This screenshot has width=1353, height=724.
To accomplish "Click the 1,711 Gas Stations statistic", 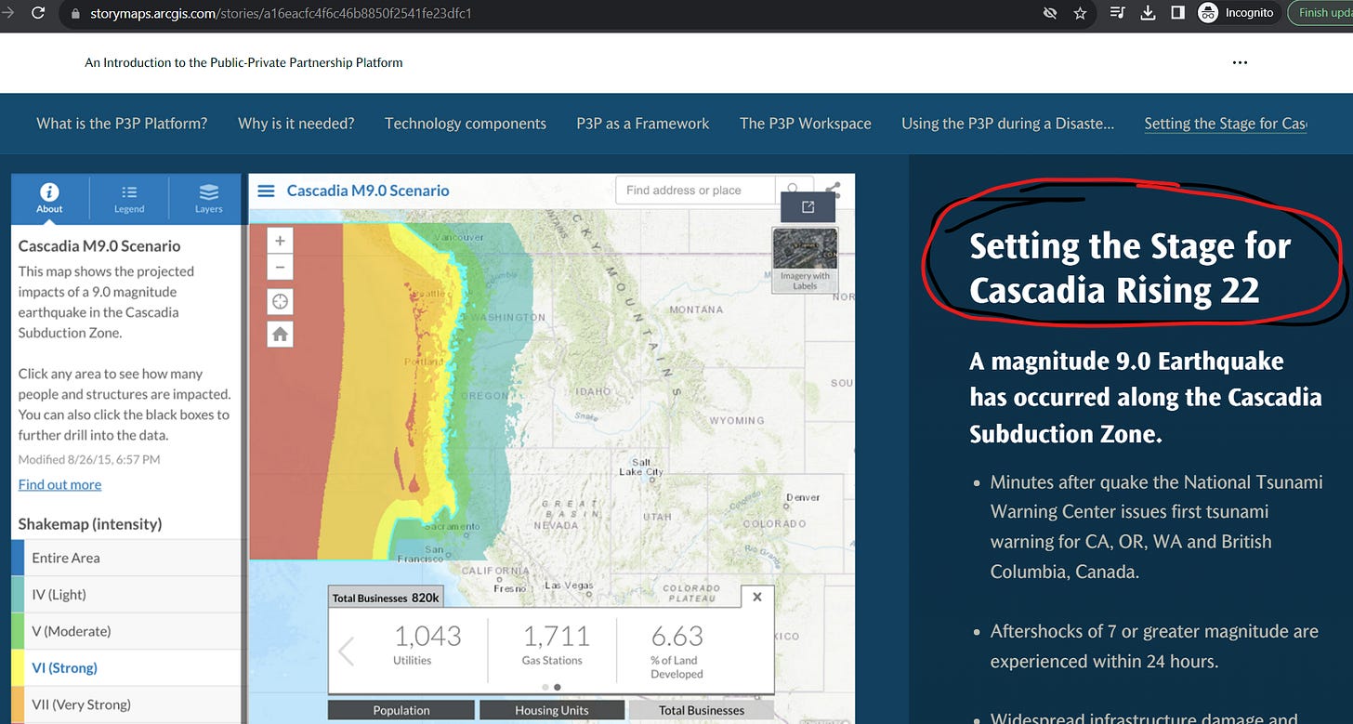I will click(x=557, y=644).
